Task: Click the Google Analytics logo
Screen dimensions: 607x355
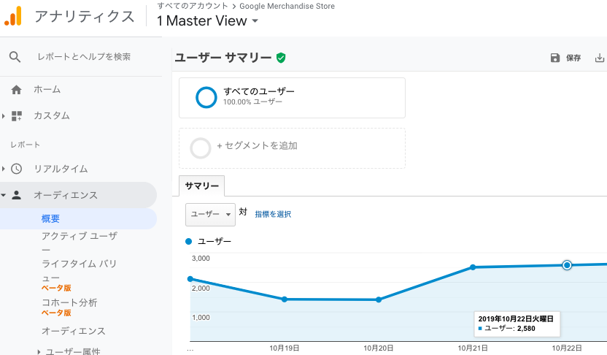Action: [x=13, y=16]
